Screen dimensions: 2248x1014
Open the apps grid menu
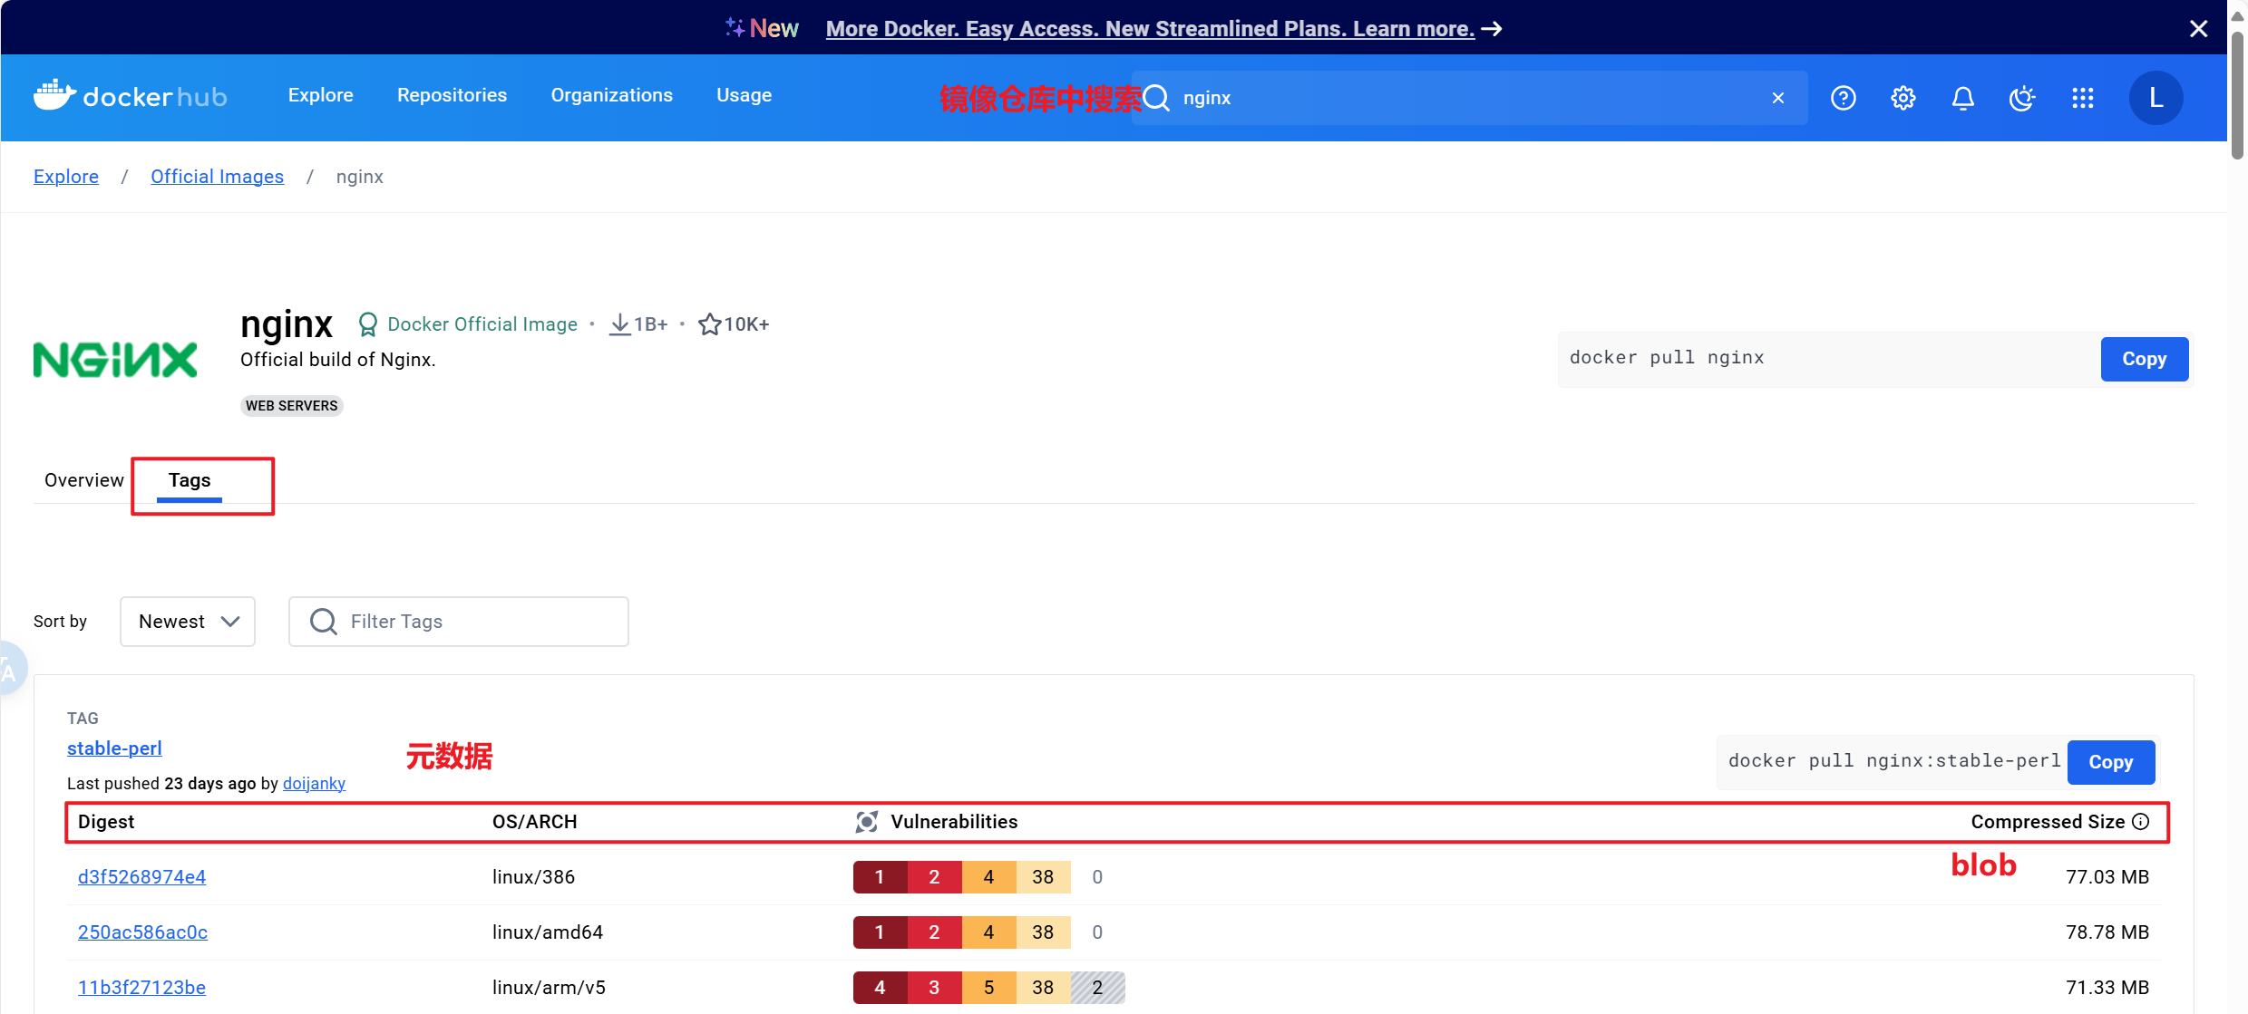(2082, 98)
